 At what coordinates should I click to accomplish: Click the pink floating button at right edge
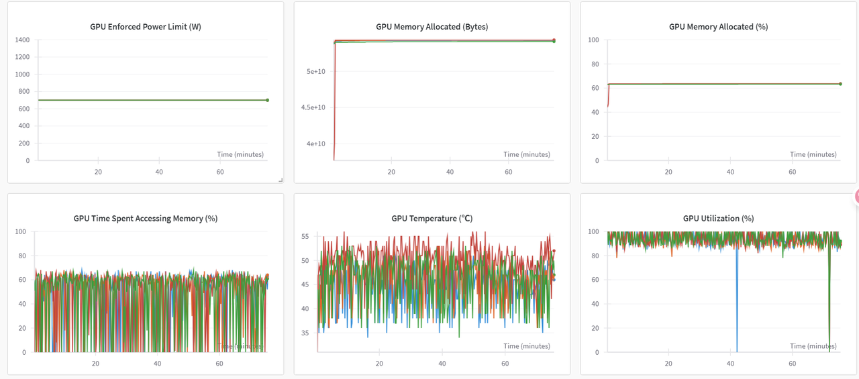(x=856, y=197)
